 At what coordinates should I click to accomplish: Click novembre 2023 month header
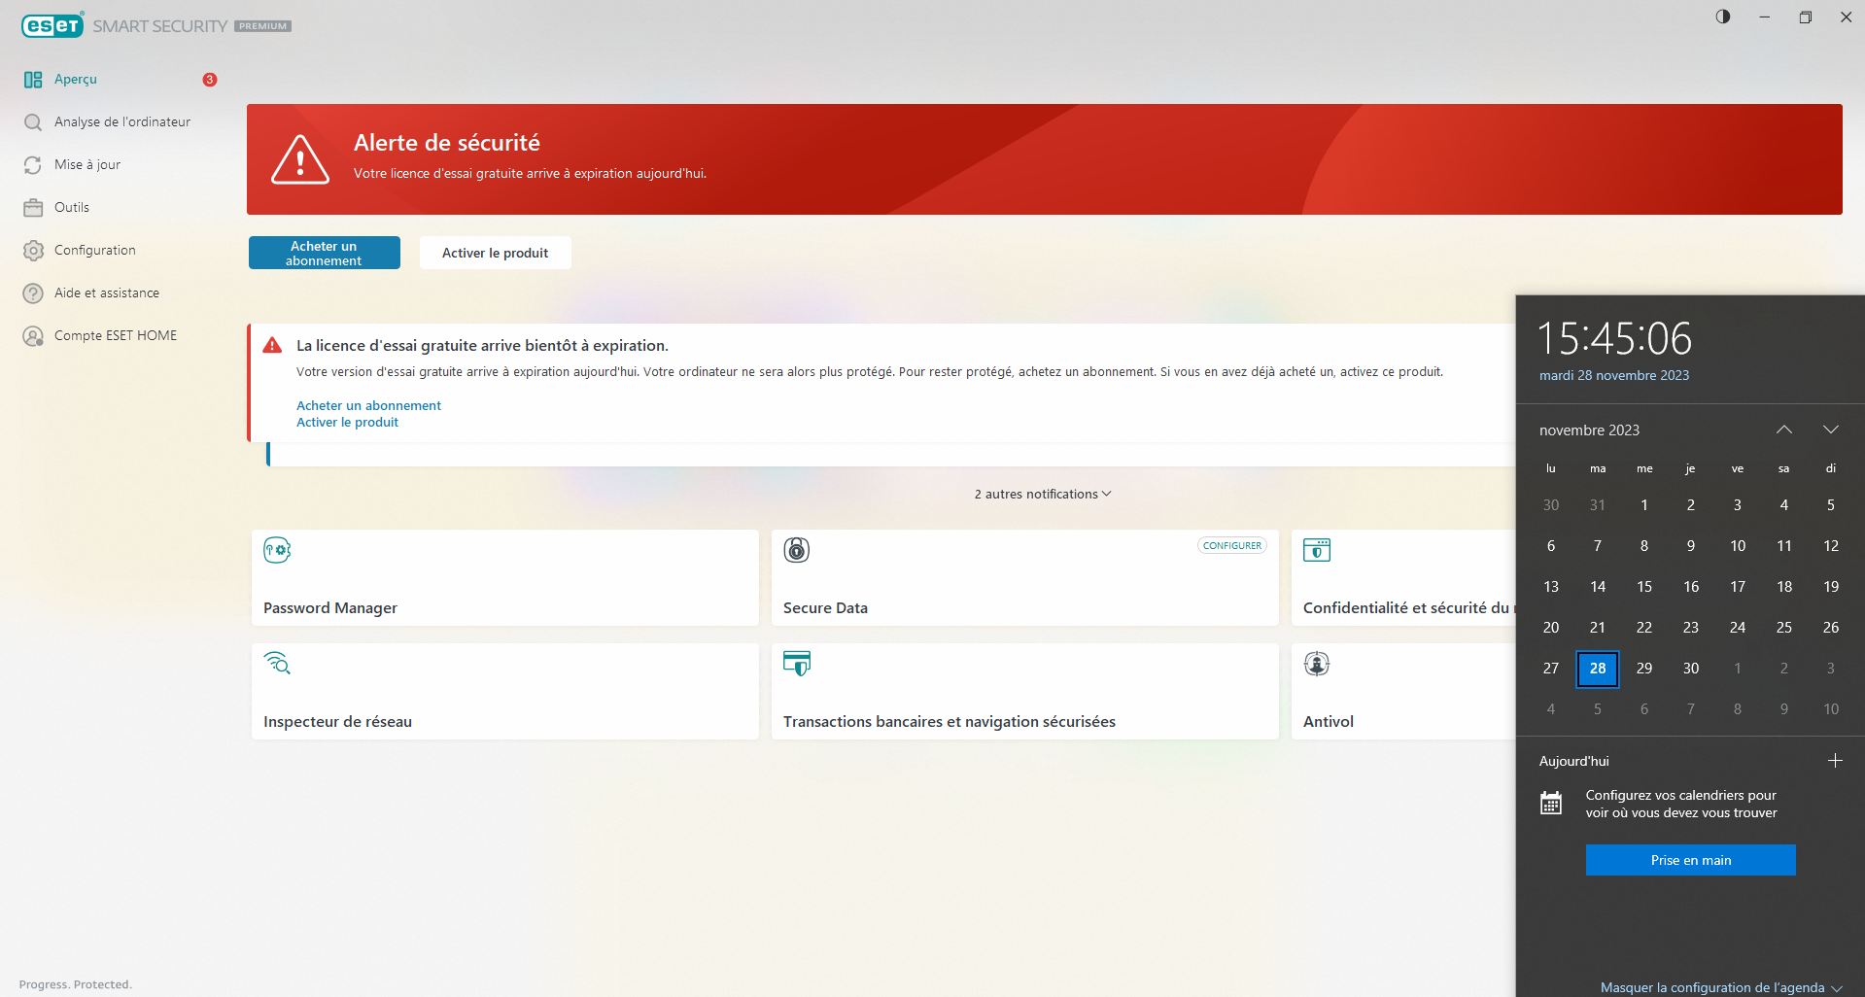1589,430
